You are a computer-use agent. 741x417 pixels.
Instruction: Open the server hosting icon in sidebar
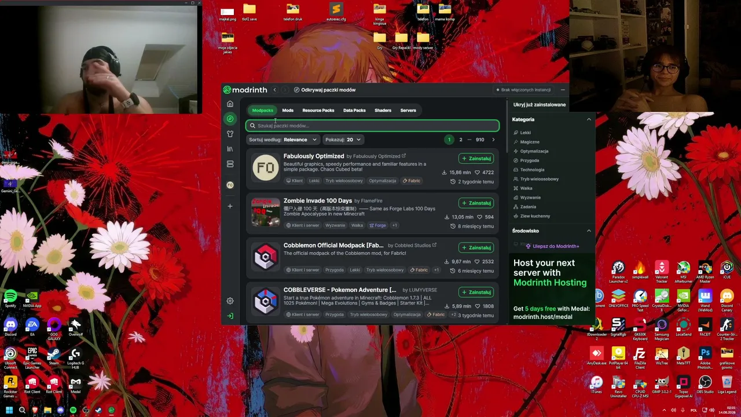[x=230, y=164]
